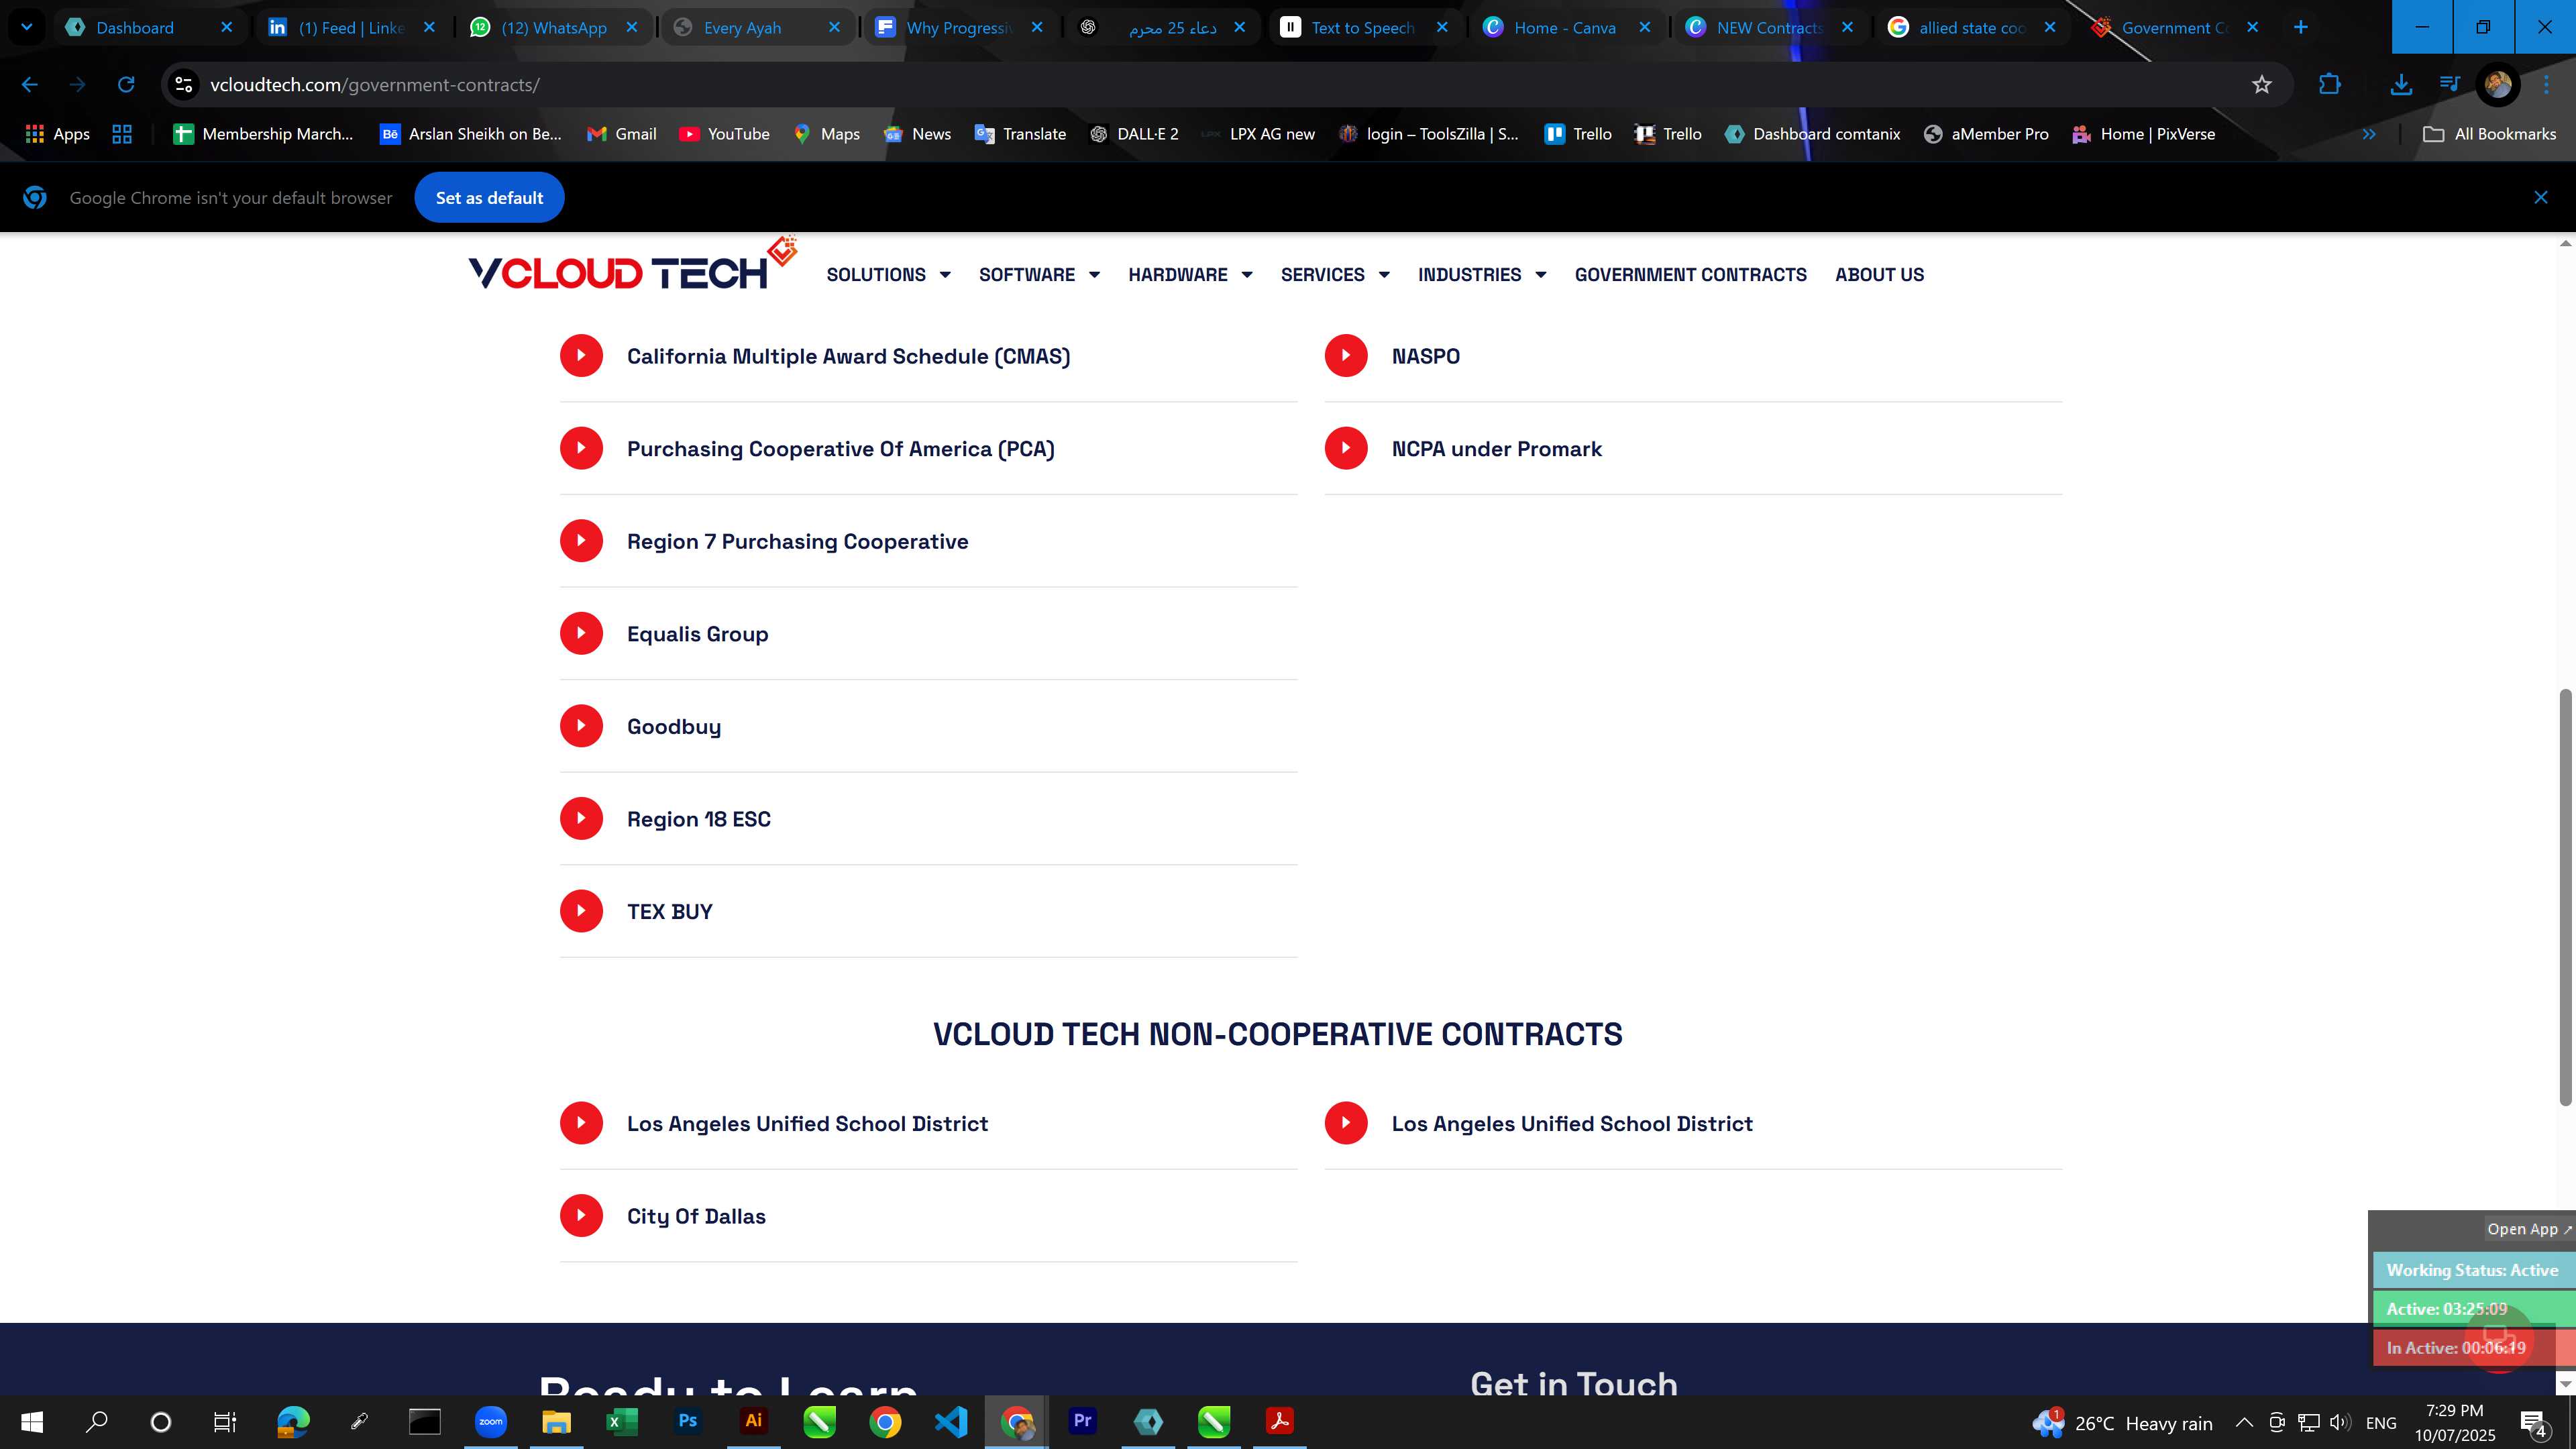Open Illustrator from the taskbar
The image size is (2576, 1449).
(754, 1421)
